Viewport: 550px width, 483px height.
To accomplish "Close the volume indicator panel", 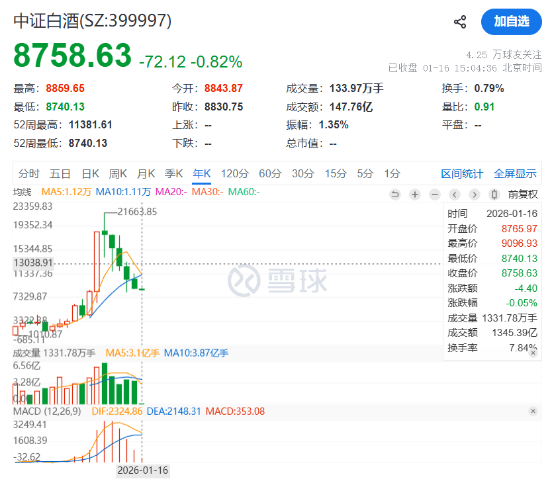I will (x=533, y=353).
